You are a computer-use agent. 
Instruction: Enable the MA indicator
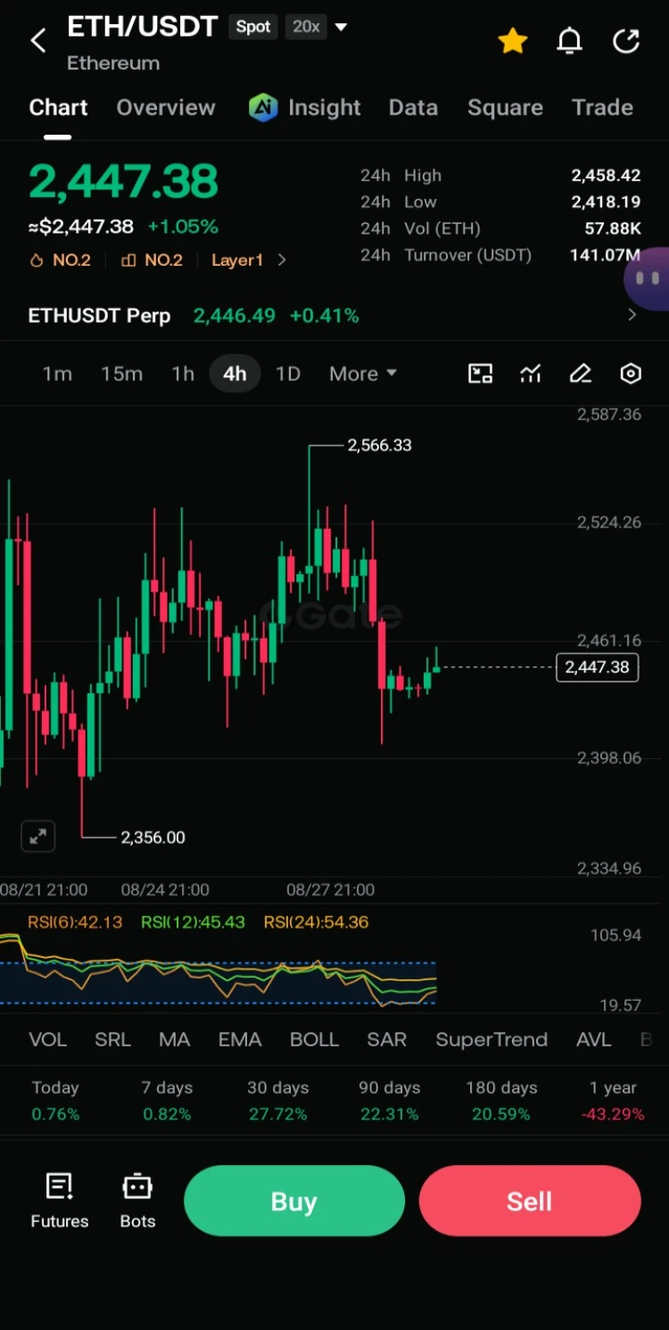[174, 1039]
